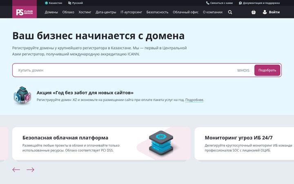Viewport: 294px width, 184px height.
Task: Open the Хостинг menu
Action: point(85,12)
